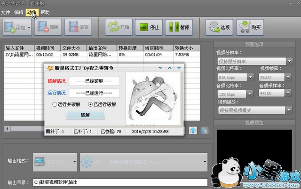Image resolution: width=301 pixels, height=189 pixels.
Task: Click the 输出目录 path field
Action: (x=120, y=182)
